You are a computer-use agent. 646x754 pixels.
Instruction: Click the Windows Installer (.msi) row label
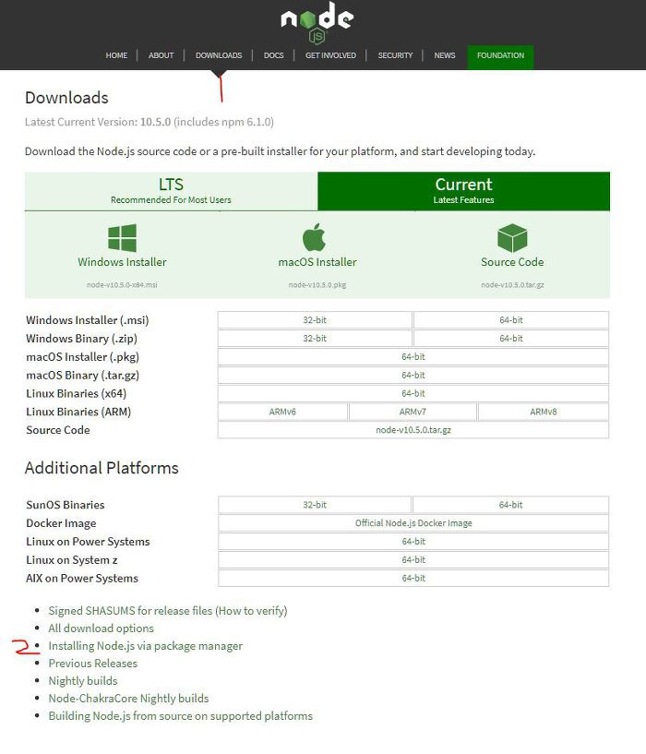coord(88,319)
